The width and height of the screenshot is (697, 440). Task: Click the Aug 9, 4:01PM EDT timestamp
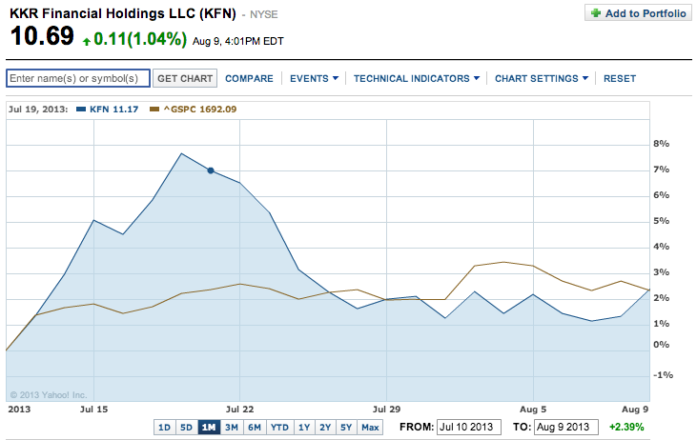(x=237, y=41)
